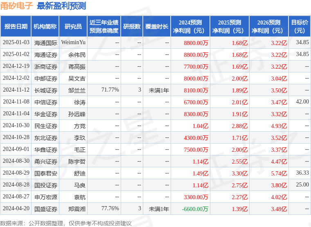The width and height of the screenshot is (311, 227).
Task: Click the 国泰君安 institution cell
Action: pos(46,174)
